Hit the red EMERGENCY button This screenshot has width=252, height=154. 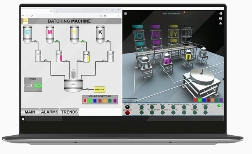click(x=128, y=113)
